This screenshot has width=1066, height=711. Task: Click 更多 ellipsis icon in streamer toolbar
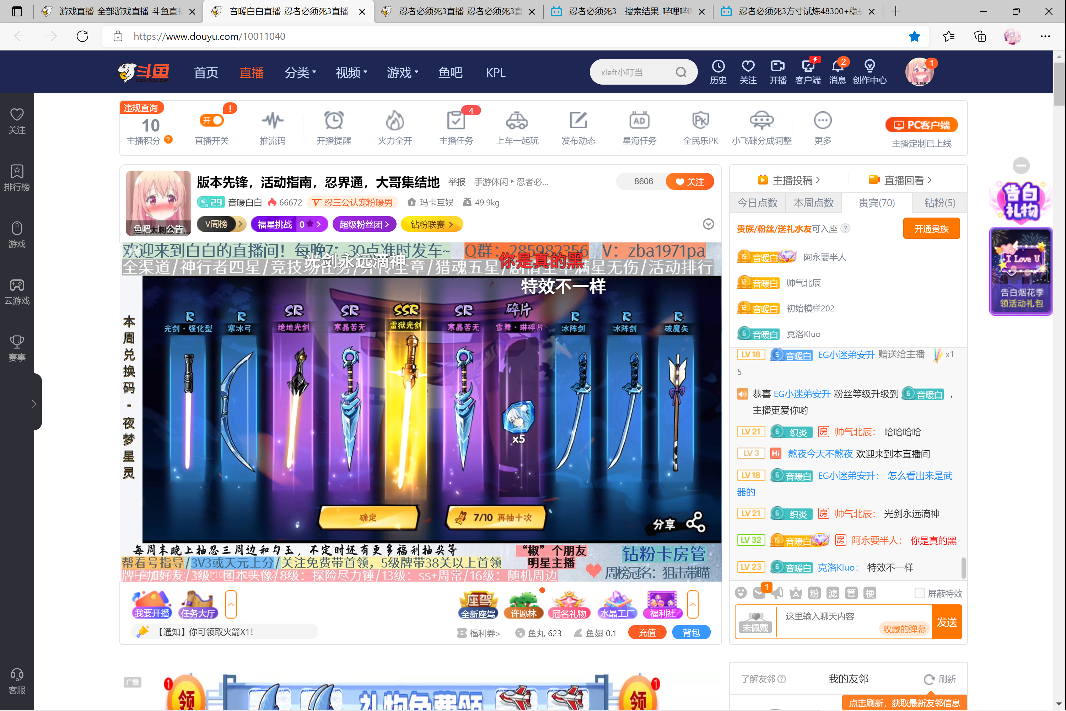pos(823,121)
